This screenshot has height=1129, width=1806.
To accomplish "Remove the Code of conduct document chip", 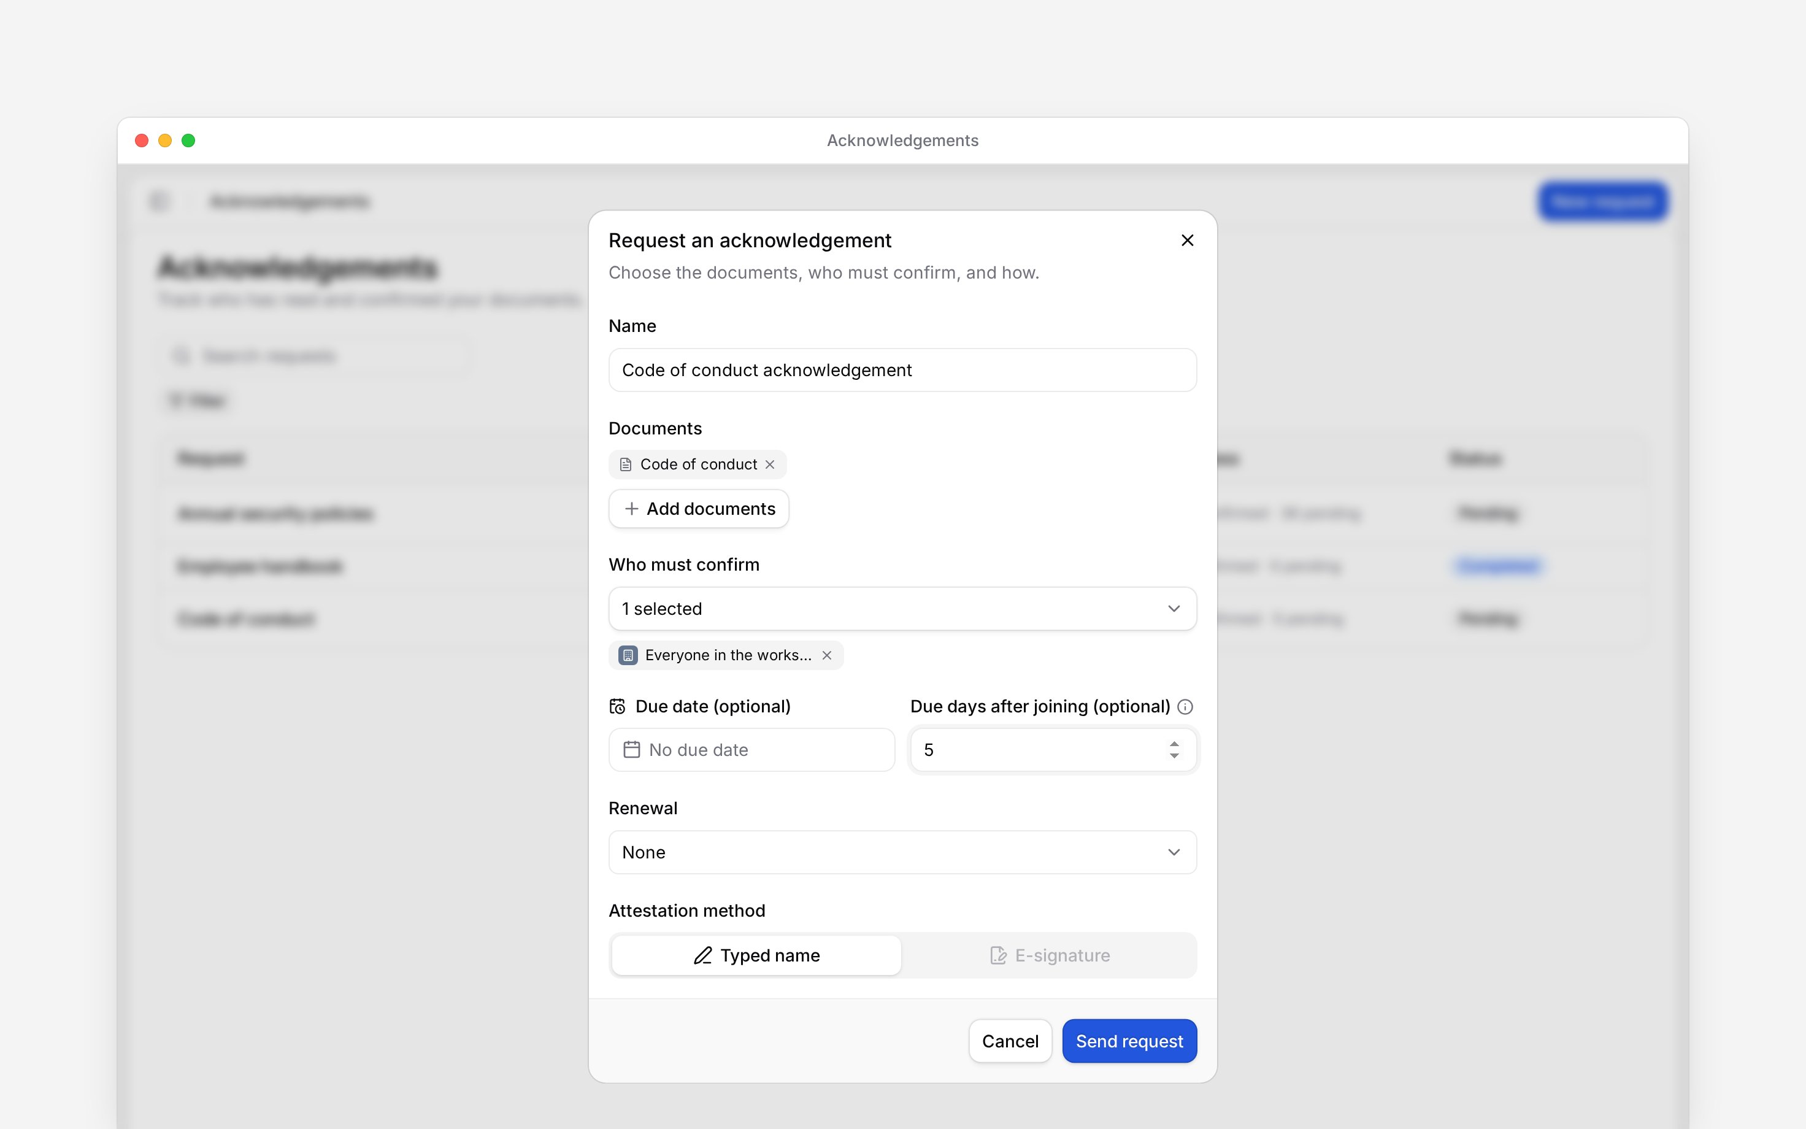I will pos(769,464).
